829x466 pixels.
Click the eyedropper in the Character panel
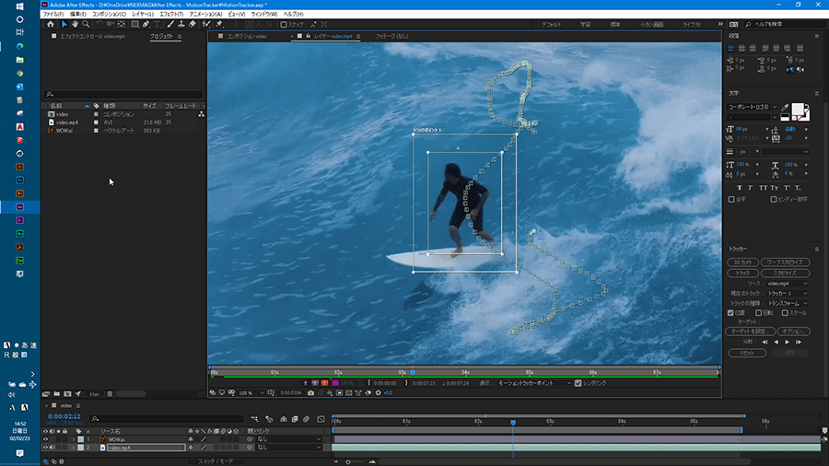click(786, 108)
